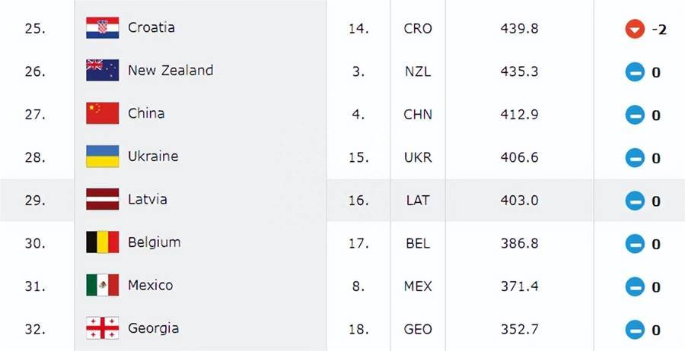
Task: Open the New Zealand team link
Action: tap(170, 70)
